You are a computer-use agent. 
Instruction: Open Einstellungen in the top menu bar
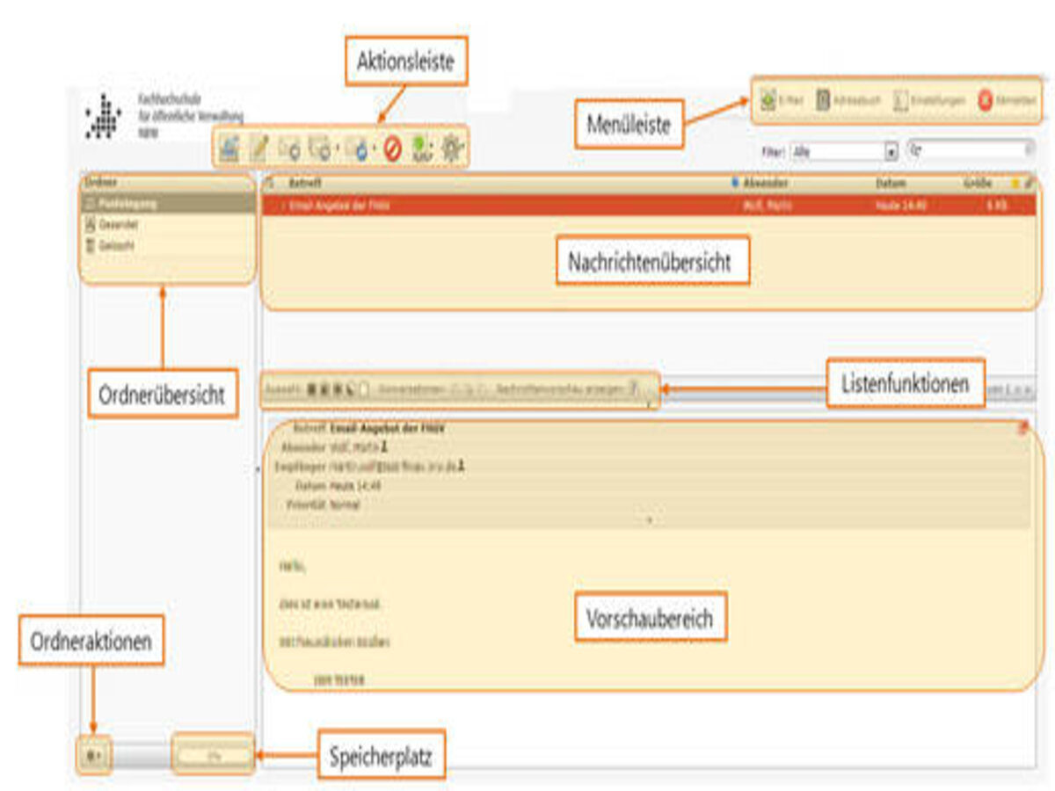[x=929, y=100]
